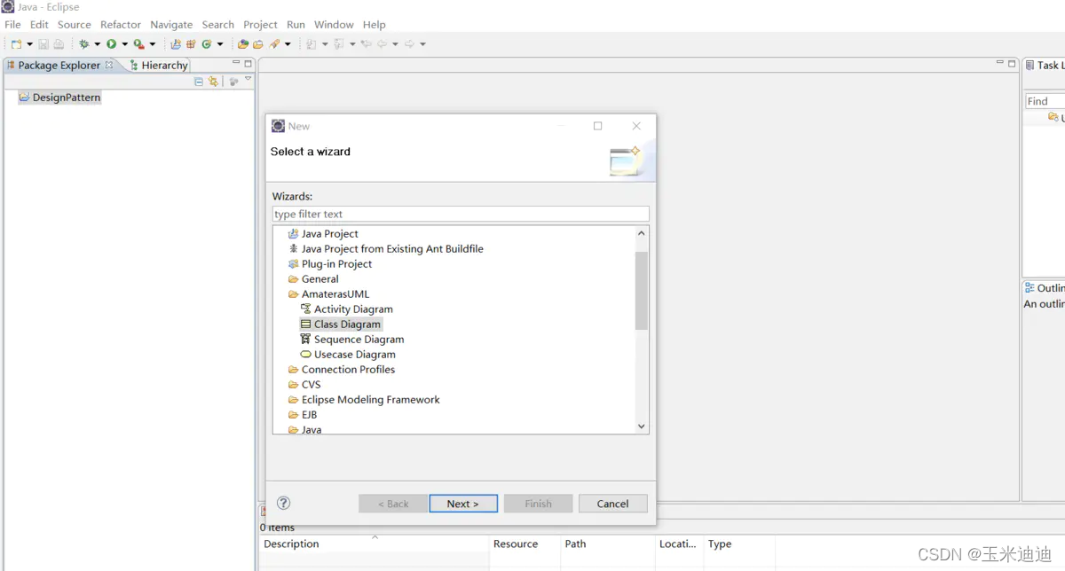This screenshot has height=571, width=1065.
Task: Click the Open Type toolbar icon
Action: 243,43
